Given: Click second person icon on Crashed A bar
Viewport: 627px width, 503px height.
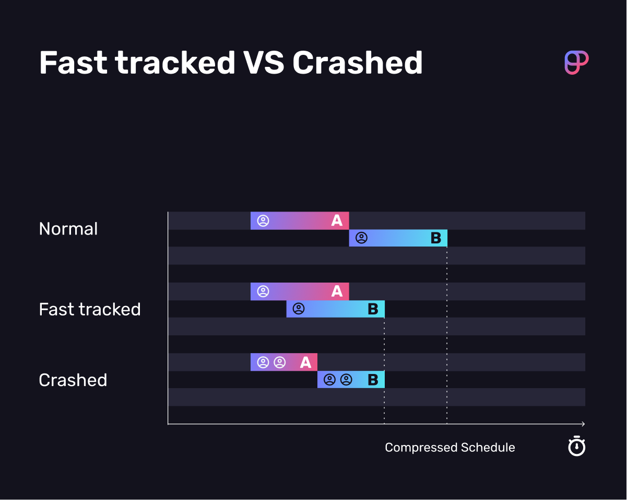Looking at the screenshot, I should (x=280, y=362).
